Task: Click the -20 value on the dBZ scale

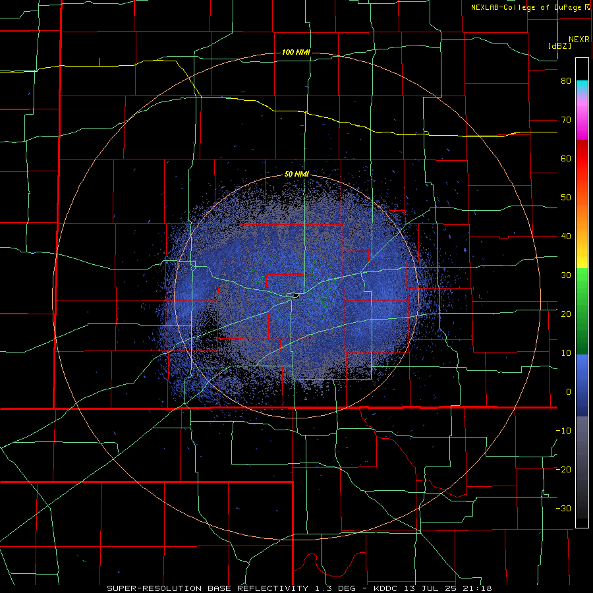Action: [563, 469]
